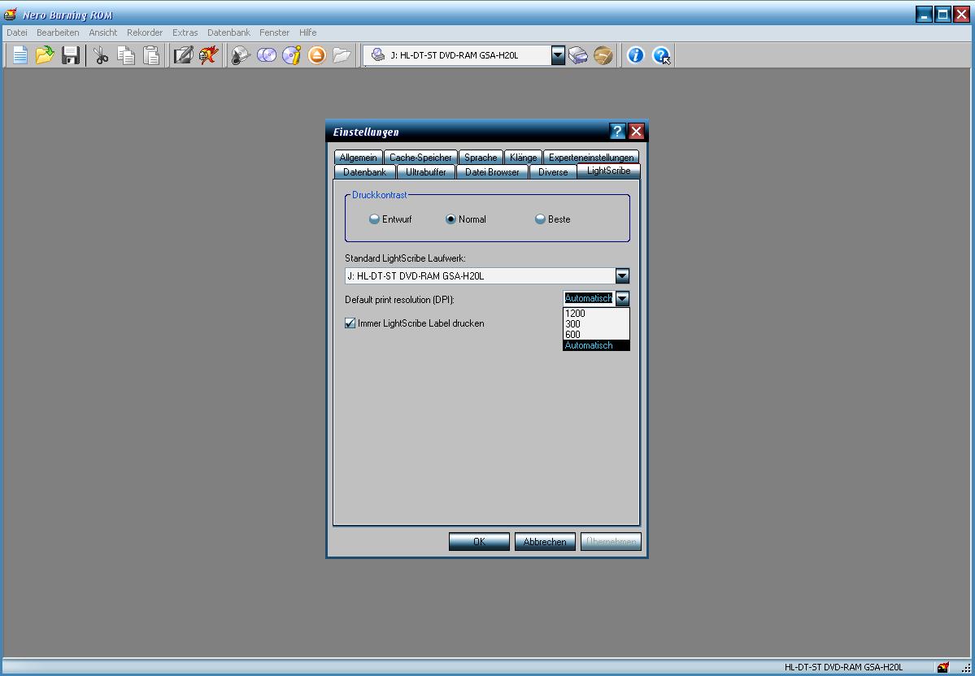The height and width of the screenshot is (676, 975).
Task: Click the Abbrechen button
Action: click(x=545, y=542)
